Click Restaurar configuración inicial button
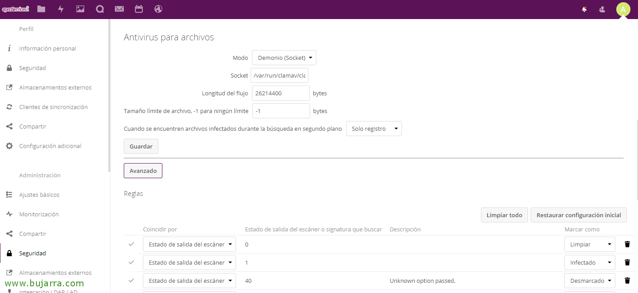 (579, 215)
